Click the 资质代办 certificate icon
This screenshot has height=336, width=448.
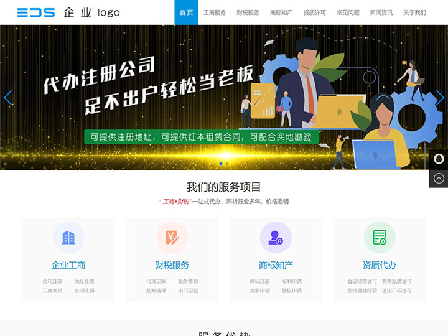(x=380, y=238)
